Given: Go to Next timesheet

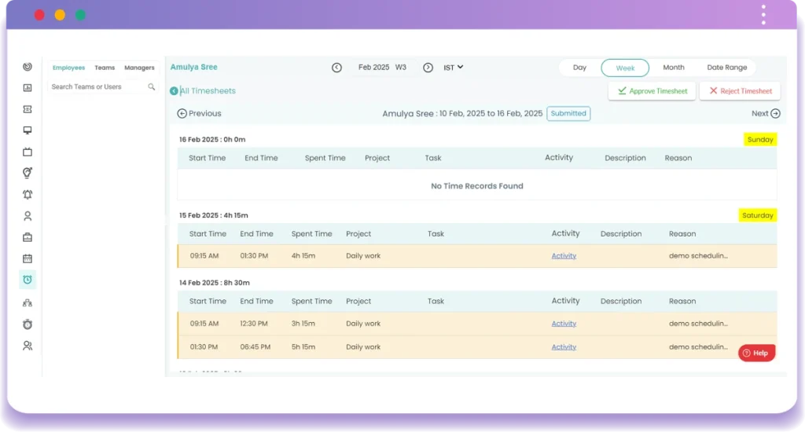Looking at the screenshot, I should (x=766, y=113).
